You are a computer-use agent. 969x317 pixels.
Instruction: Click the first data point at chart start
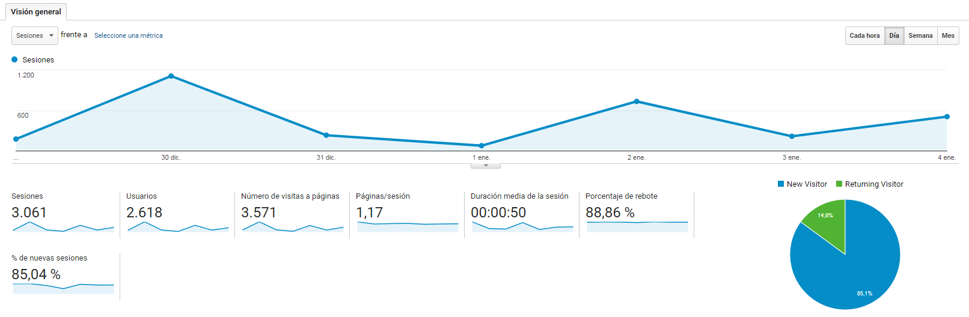pyautogui.click(x=16, y=139)
